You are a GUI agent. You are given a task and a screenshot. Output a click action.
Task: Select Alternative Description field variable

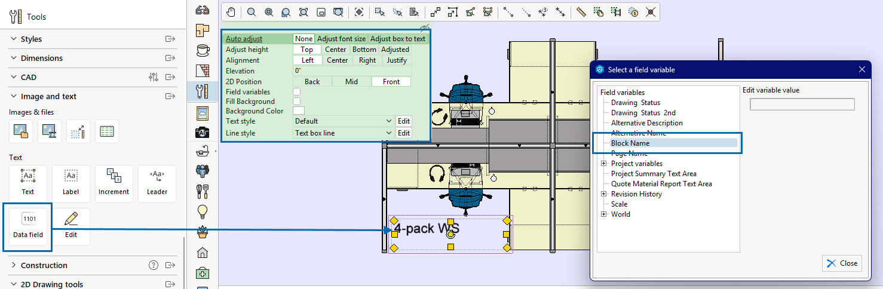(x=646, y=123)
